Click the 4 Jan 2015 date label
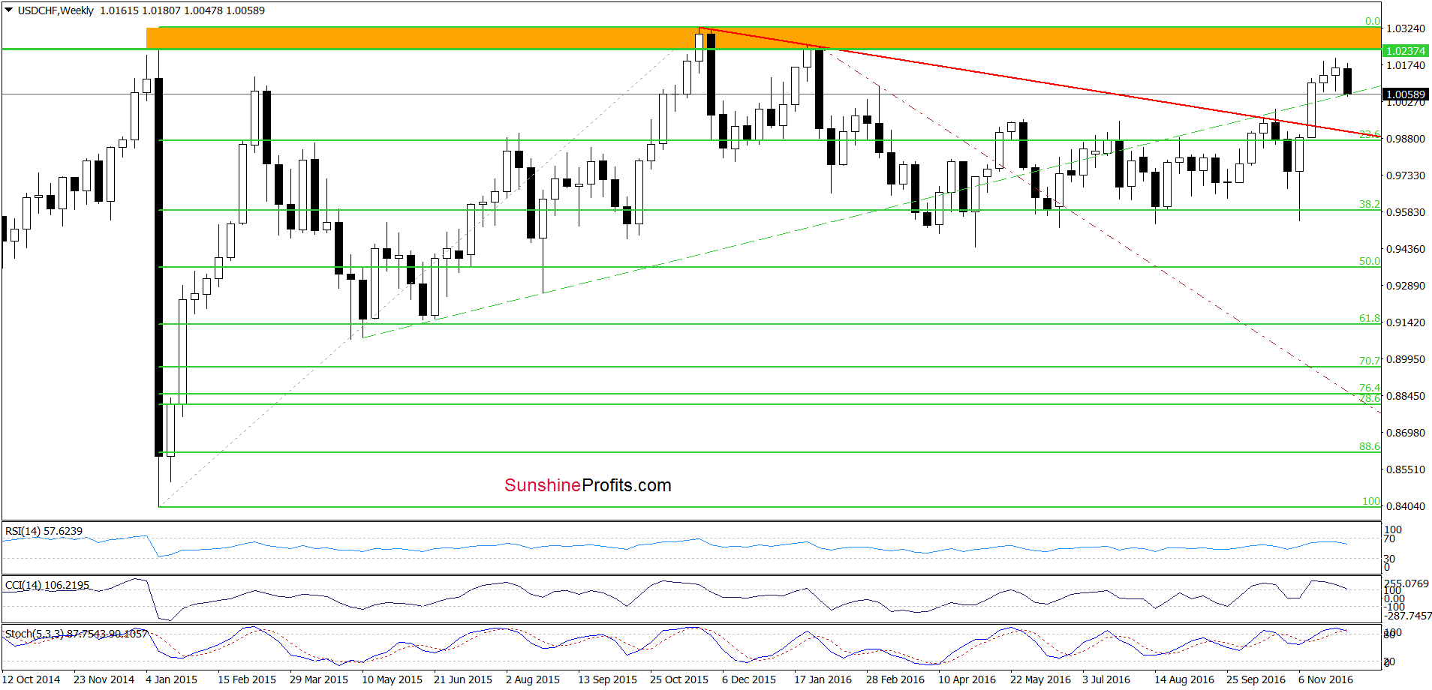This screenshot has height=690, width=1432. pyautogui.click(x=171, y=679)
